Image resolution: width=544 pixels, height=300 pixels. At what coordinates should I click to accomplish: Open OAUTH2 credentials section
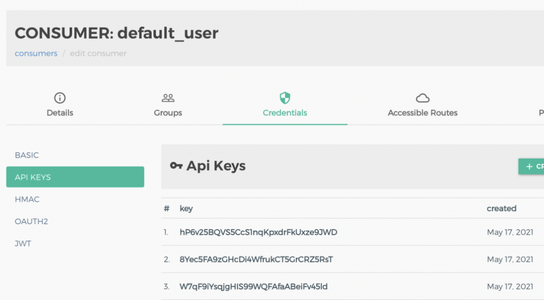[31, 222]
